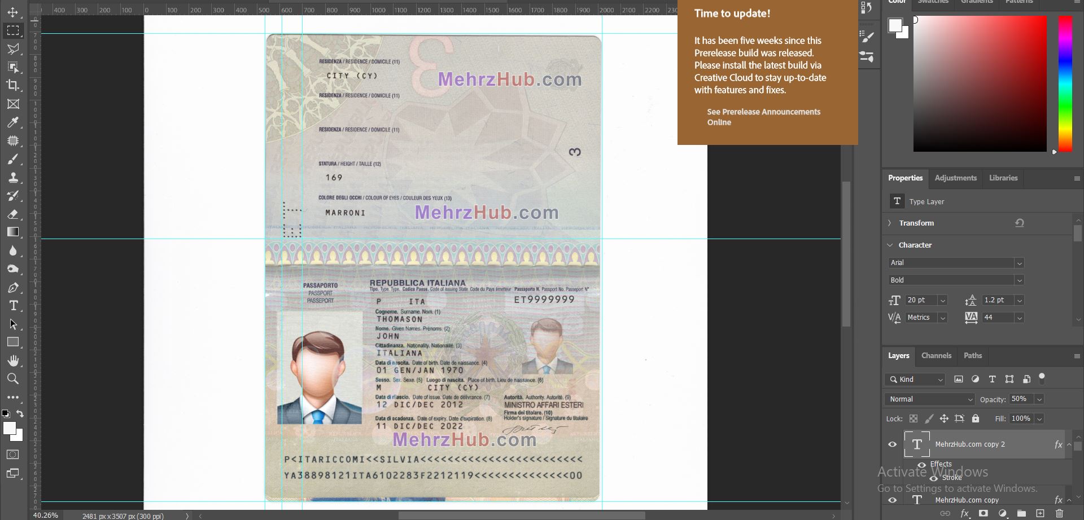Expand the Transform section
The width and height of the screenshot is (1084, 520).
point(890,223)
